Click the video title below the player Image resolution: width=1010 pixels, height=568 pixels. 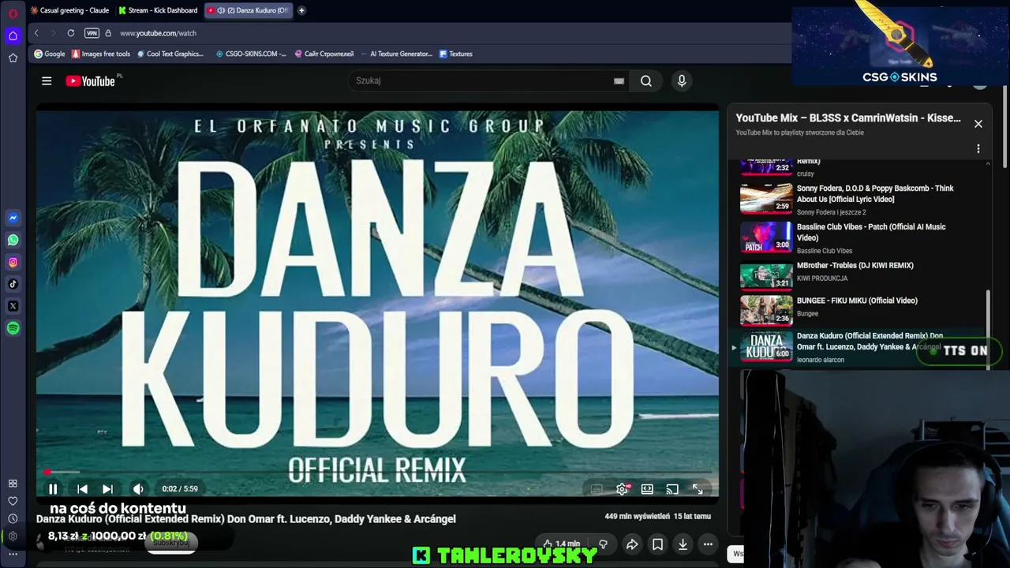246,519
